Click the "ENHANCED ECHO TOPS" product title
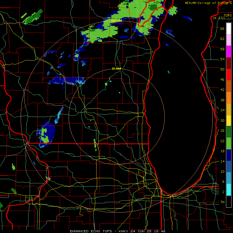Image resolution: width=233 pixels, height=233 pixels. click(x=91, y=231)
